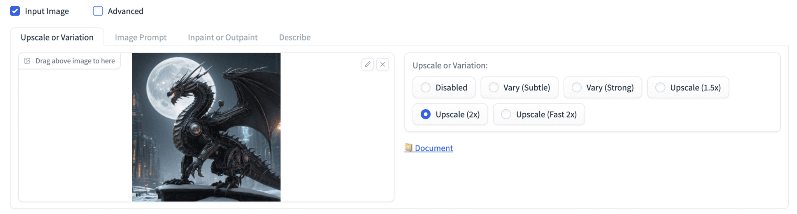Remove the uploaded image with X icon
The image size is (797, 214).
point(383,64)
